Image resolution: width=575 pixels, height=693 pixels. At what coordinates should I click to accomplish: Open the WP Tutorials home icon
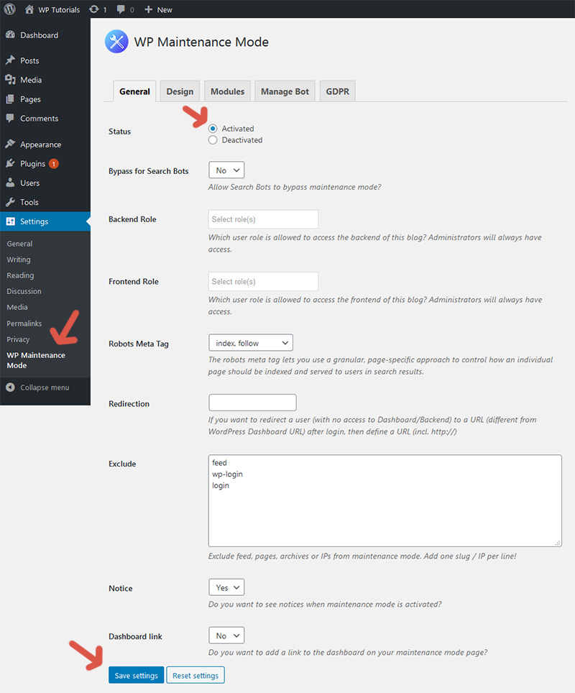(29, 9)
